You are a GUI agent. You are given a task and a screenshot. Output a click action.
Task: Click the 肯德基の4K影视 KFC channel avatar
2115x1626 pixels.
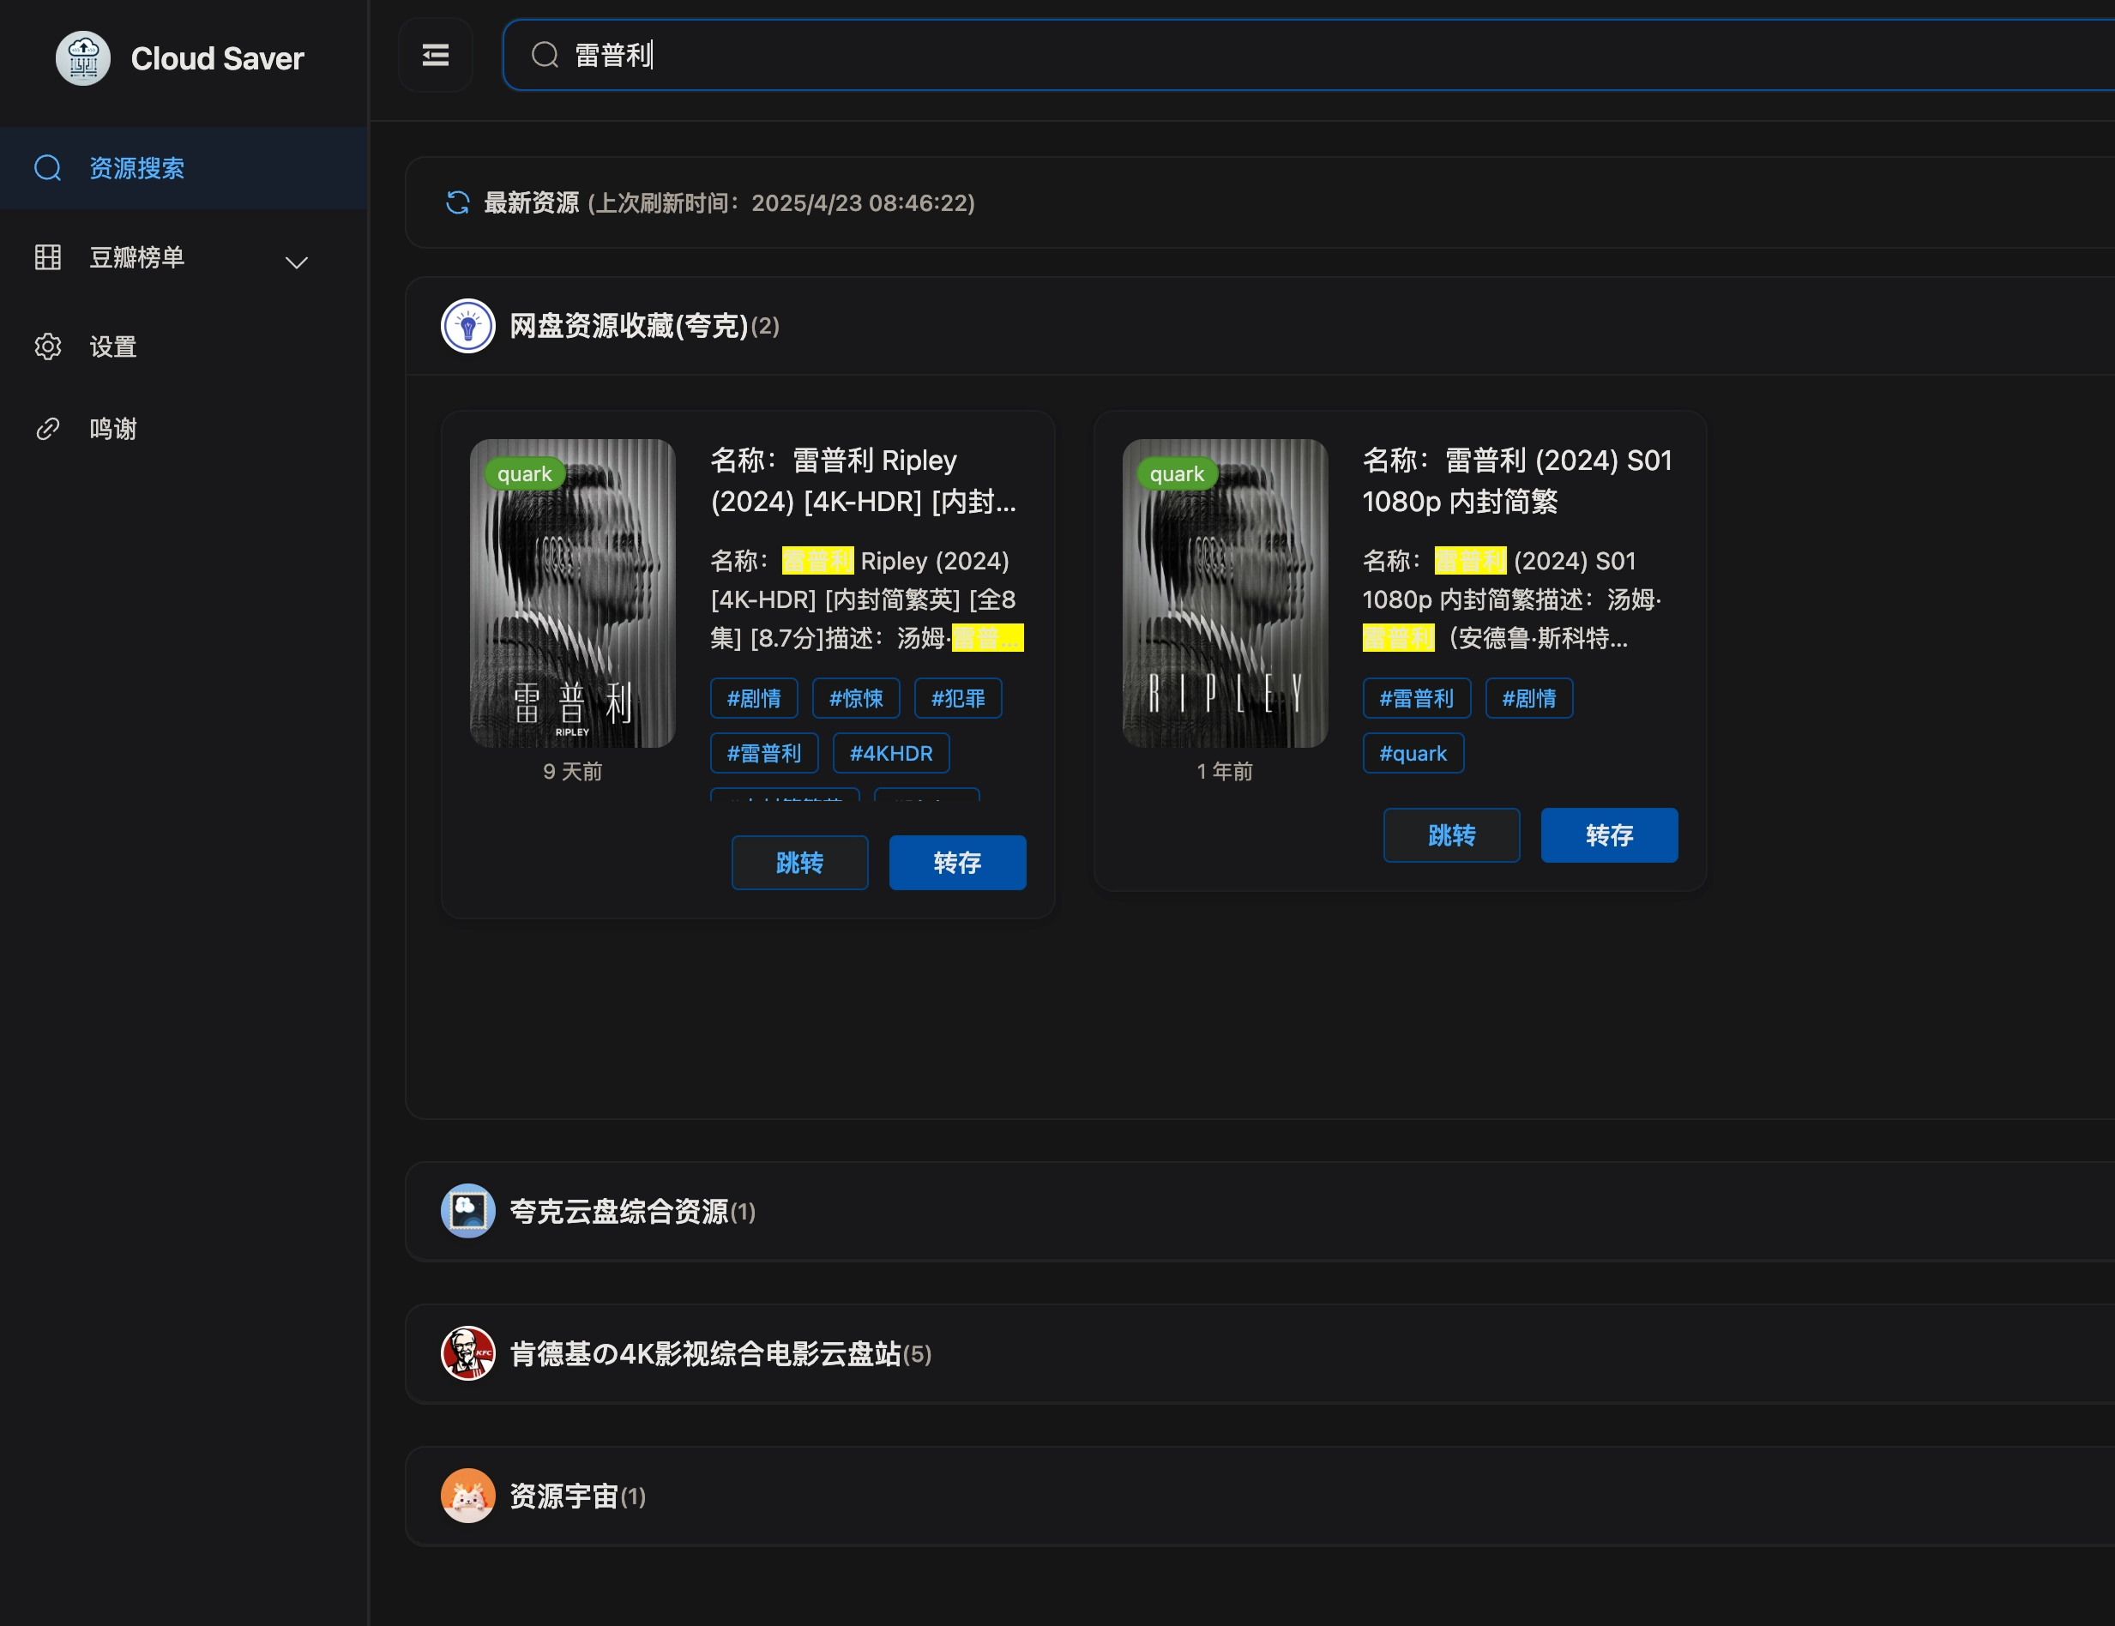[467, 1353]
